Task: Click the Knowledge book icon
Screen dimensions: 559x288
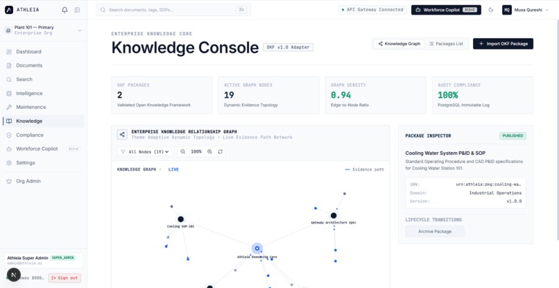Action: pyautogui.click(x=9, y=121)
